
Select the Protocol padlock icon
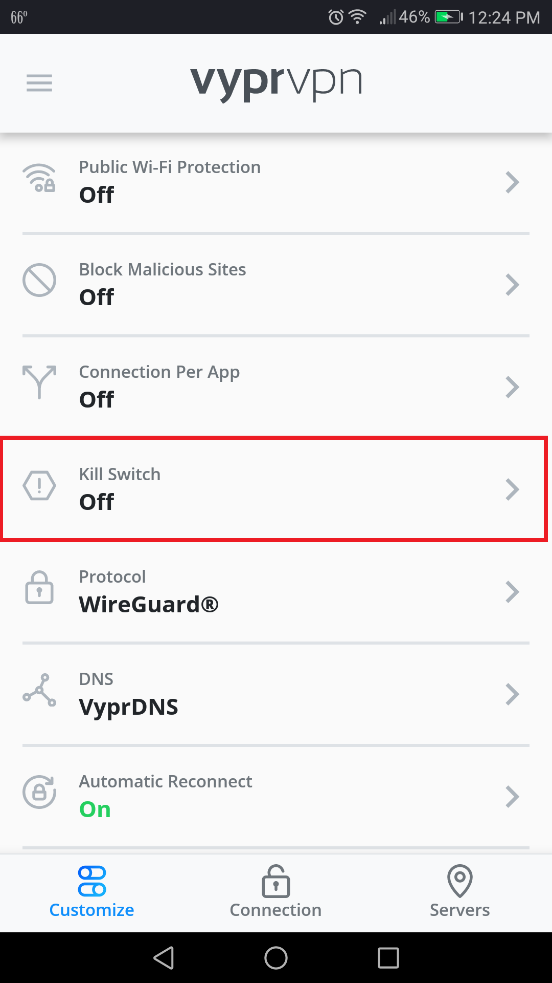click(x=39, y=589)
